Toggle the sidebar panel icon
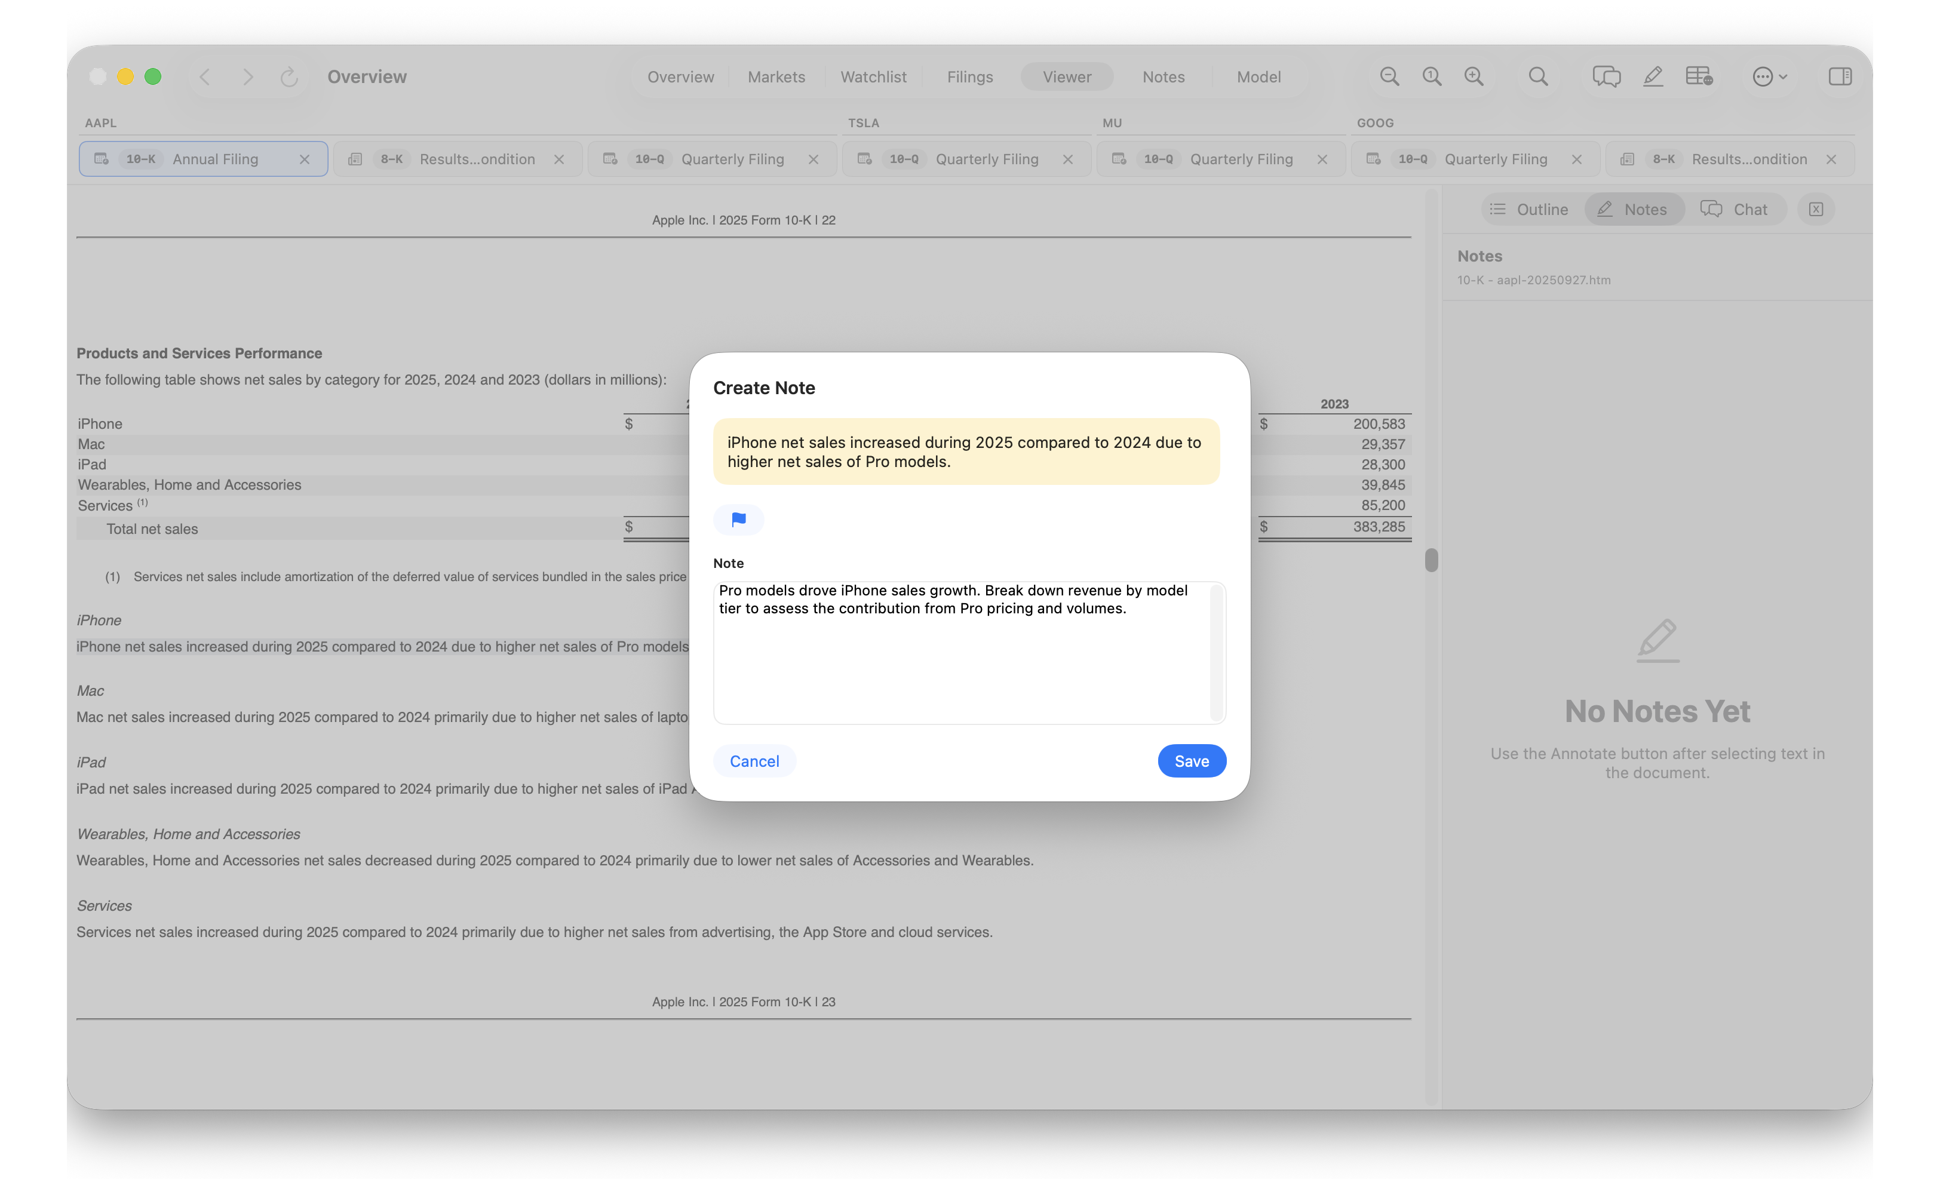1940x1198 pixels. [x=1839, y=76]
